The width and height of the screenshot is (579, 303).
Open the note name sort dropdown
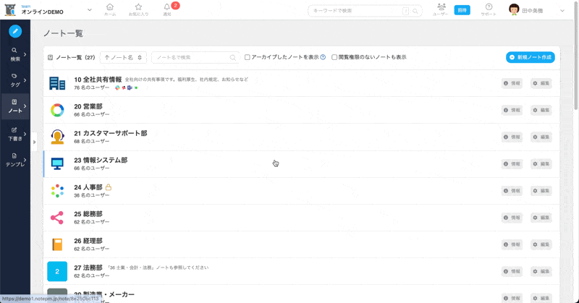click(x=123, y=57)
